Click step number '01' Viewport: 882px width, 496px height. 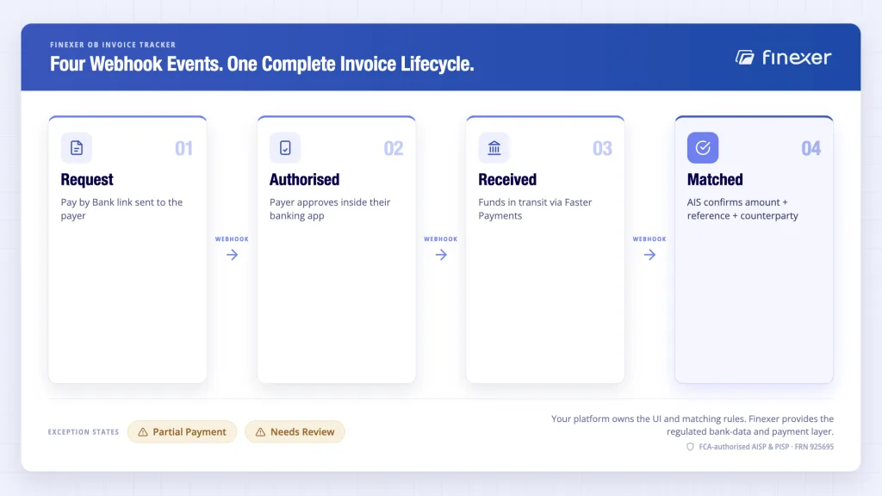point(184,148)
